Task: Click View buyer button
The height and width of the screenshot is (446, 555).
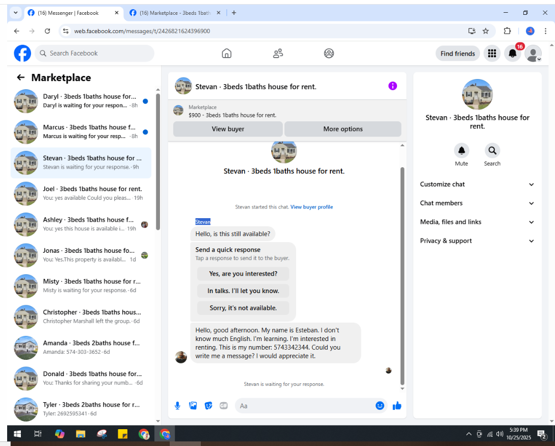Action: [x=228, y=129]
